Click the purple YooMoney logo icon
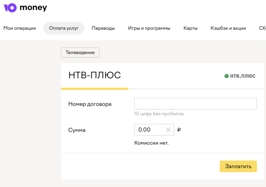The width and height of the screenshot is (266, 187). pos(10,8)
